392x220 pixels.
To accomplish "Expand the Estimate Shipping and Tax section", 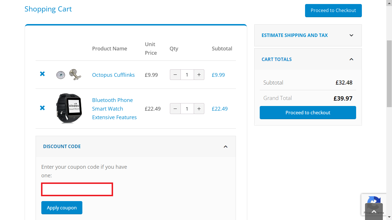I will [351, 35].
